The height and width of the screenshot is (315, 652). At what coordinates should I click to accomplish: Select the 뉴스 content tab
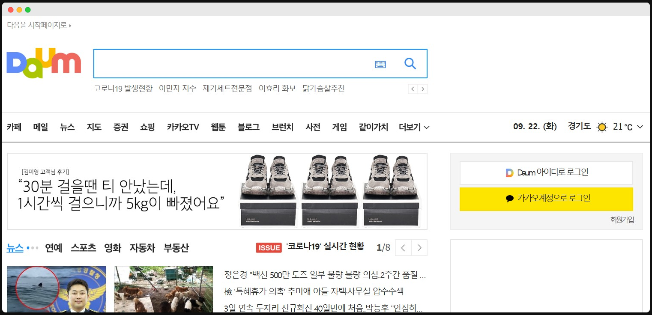click(15, 248)
